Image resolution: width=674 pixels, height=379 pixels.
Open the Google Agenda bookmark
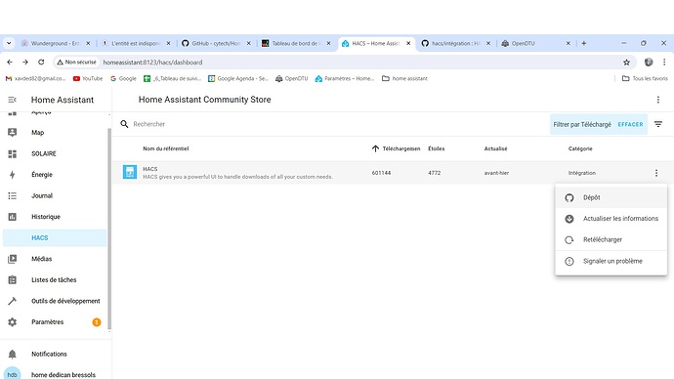click(238, 79)
